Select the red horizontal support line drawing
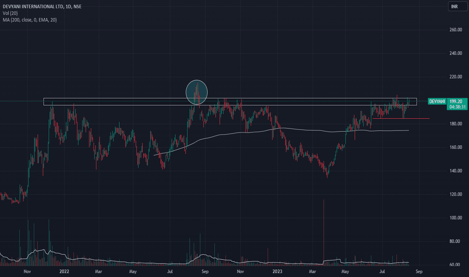Image resolution: width=469 pixels, height=277 pixels. pos(401,118)
